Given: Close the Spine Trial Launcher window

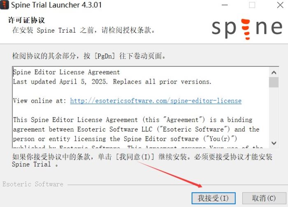Looking at the screenshot, I should [280, 5].
